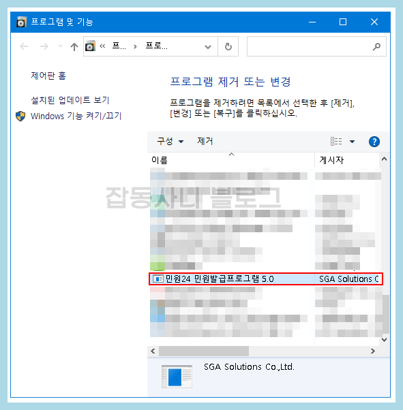This screenshot has width=403, height=410.
Task: Go forward with the forward arrow
Action: [x=44, y=46]
